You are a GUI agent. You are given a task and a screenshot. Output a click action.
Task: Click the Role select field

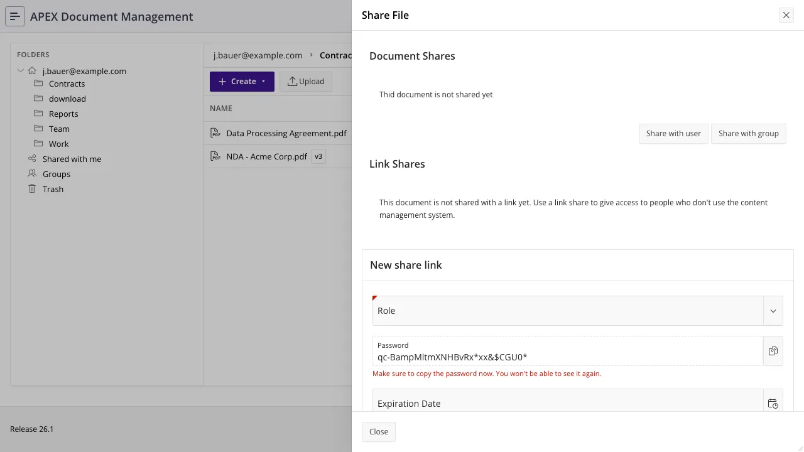pos(568,311)
